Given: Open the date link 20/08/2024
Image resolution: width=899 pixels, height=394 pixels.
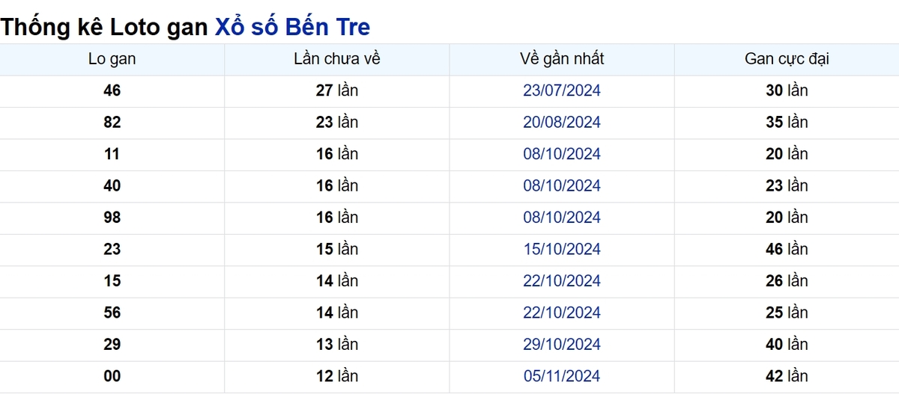Looking at the screenshot, I should 562,123.
